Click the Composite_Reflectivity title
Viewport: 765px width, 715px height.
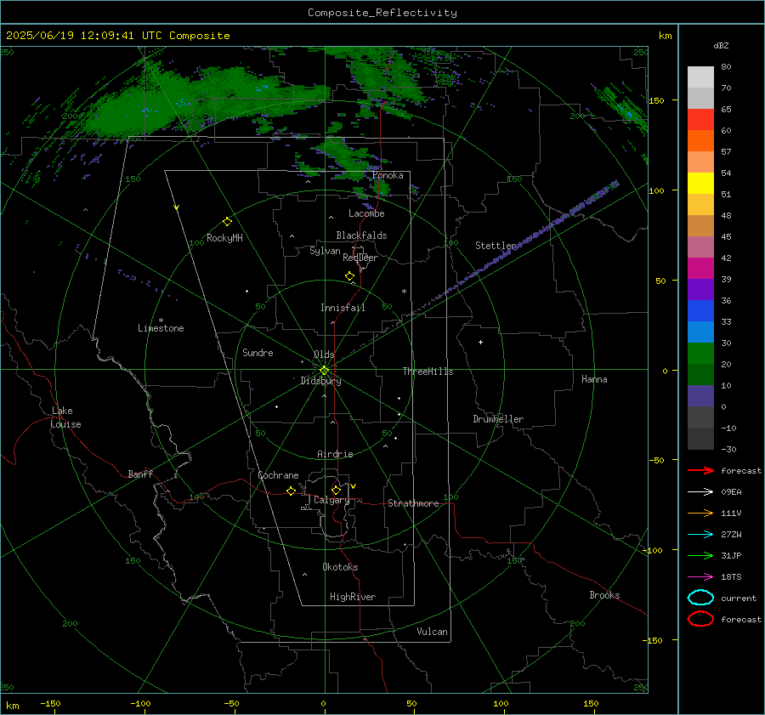tap(382, 13)
